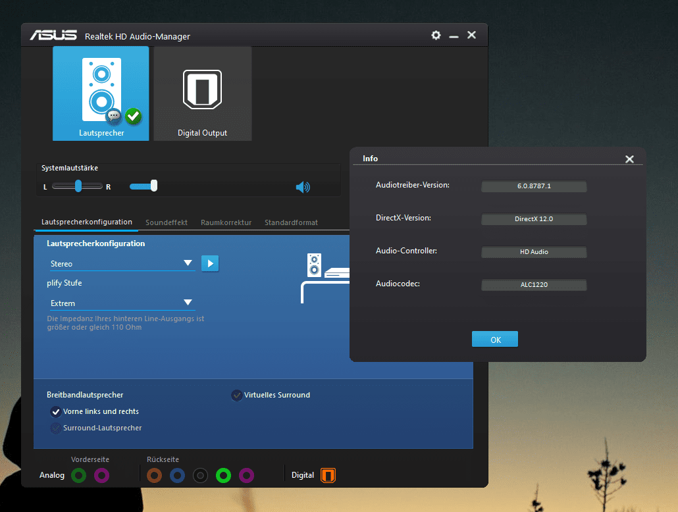Click the Breitbandlautsprecher heading
The width and height of the screenshot is (678, 512).
coord(85,395)
